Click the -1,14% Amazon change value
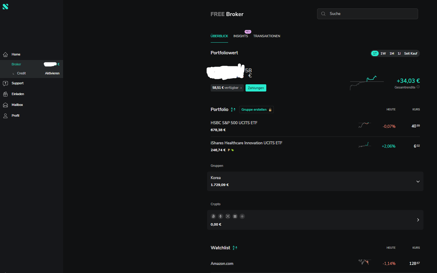The image size is (437, 273). 389,263
